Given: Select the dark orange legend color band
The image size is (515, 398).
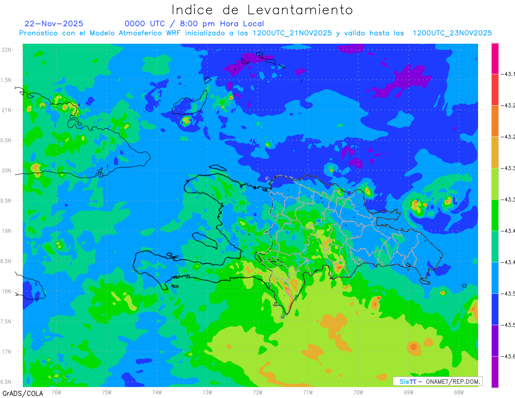Looking at the screenshot, I should (x=495, y=121).
